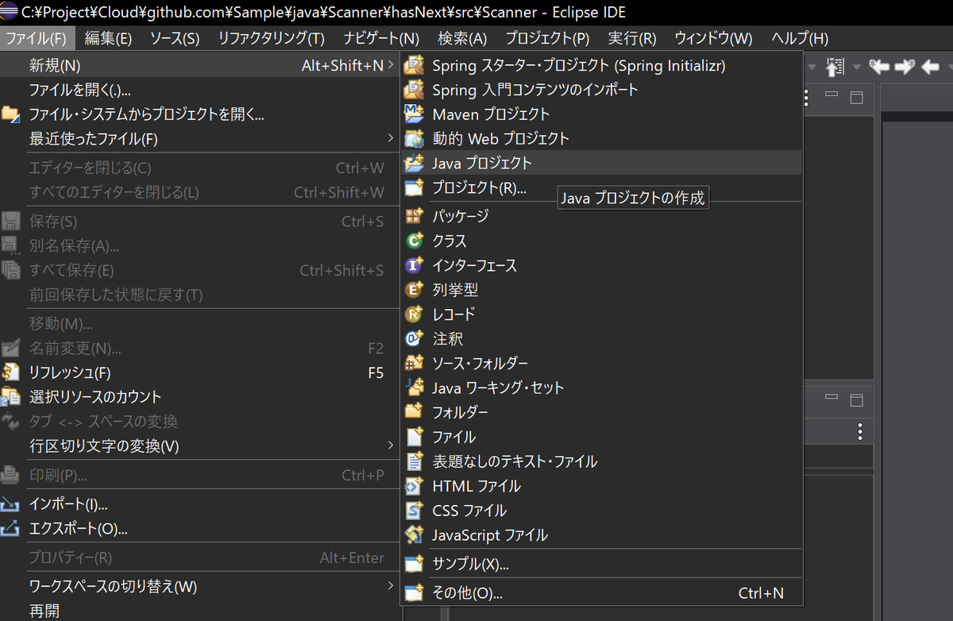This screenshot has width=953, height=621.
Task: Open ファイル・システムからプロジェクトを開く...
Action: click(199, 114)
